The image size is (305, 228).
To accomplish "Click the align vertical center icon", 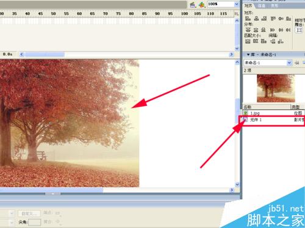I will 281,19.
